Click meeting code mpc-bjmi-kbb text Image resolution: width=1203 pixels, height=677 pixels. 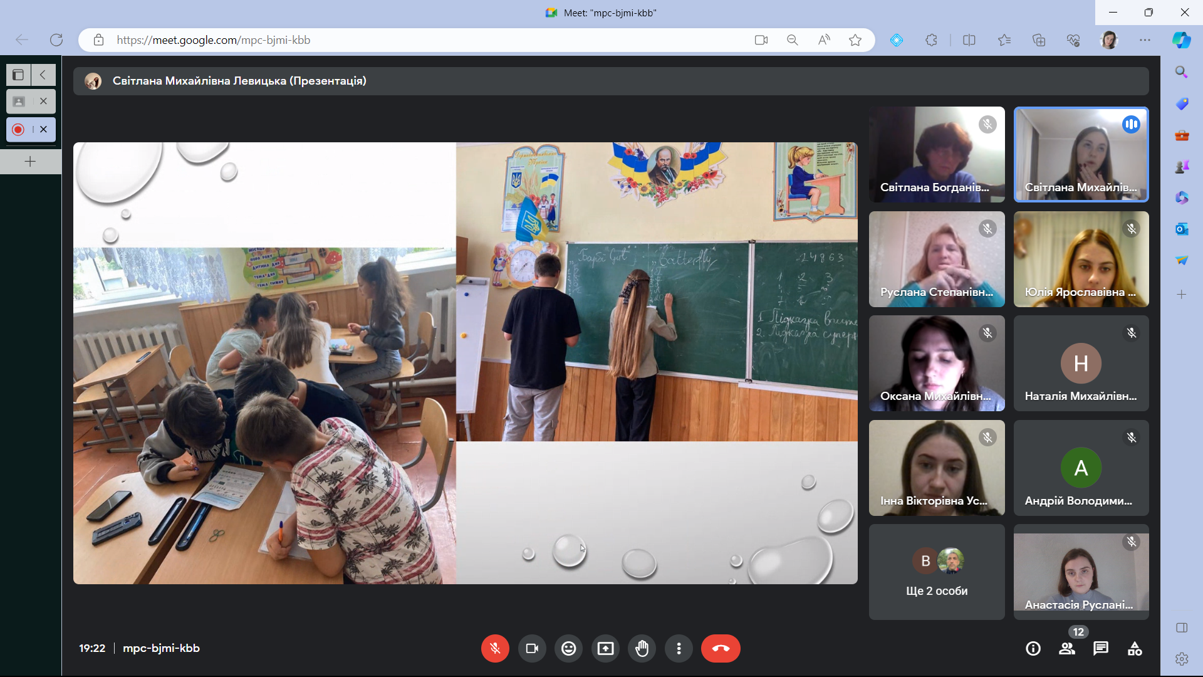pos(161,648)
